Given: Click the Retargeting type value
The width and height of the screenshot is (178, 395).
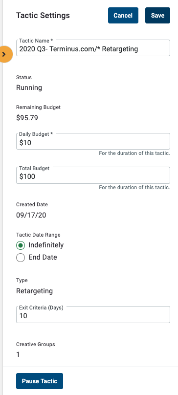Looking at the screenshot, I should pos(35,291).
